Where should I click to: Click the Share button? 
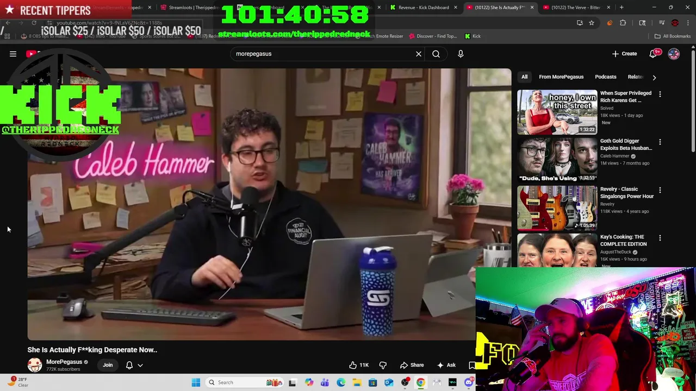pyautogui.click(x=412, y=365)
